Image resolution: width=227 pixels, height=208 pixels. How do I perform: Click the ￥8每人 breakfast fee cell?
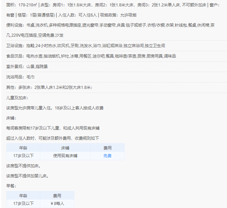[x=57, y=204]
